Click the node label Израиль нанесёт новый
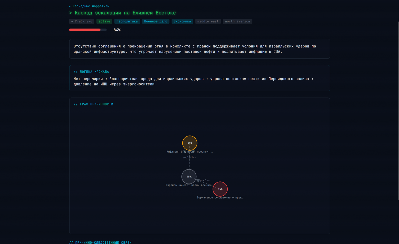 [x=189, y=185]
